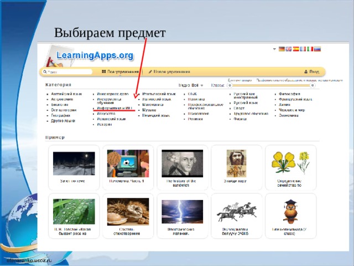Open the Экономика category
This screenshot has height=266, width=354.
click(289, 115)
